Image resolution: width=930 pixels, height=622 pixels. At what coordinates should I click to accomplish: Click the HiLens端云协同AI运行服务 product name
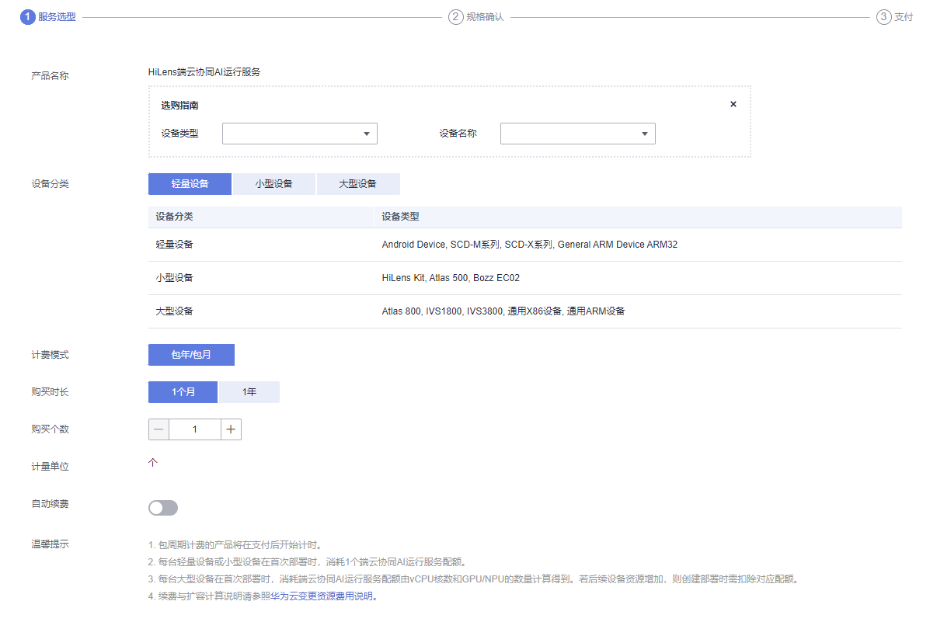pyautogui.click(x=204, y=71)
